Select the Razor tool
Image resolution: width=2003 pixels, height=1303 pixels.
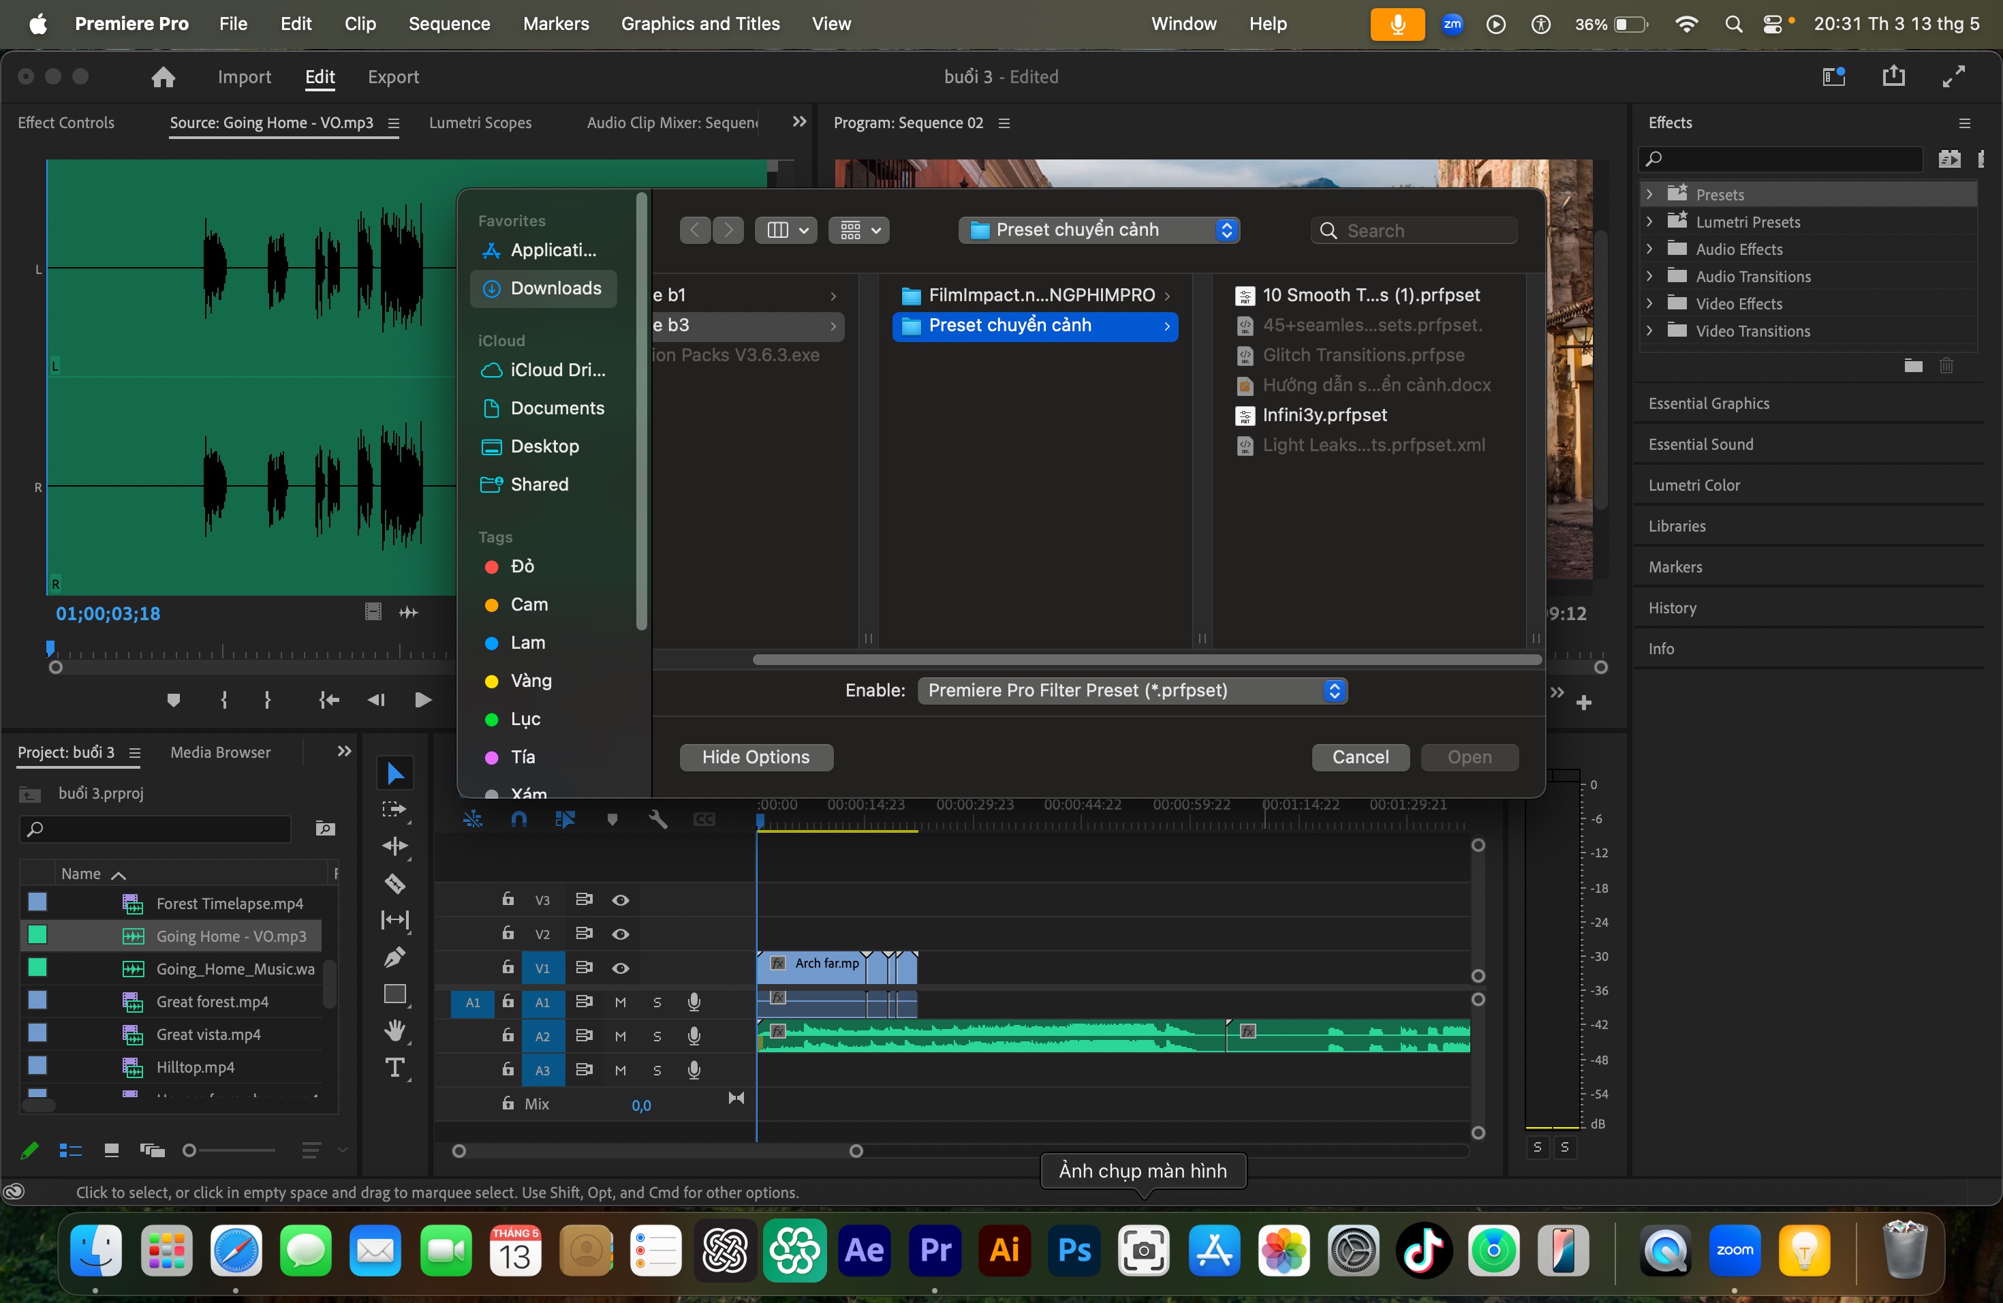[394, 883]
